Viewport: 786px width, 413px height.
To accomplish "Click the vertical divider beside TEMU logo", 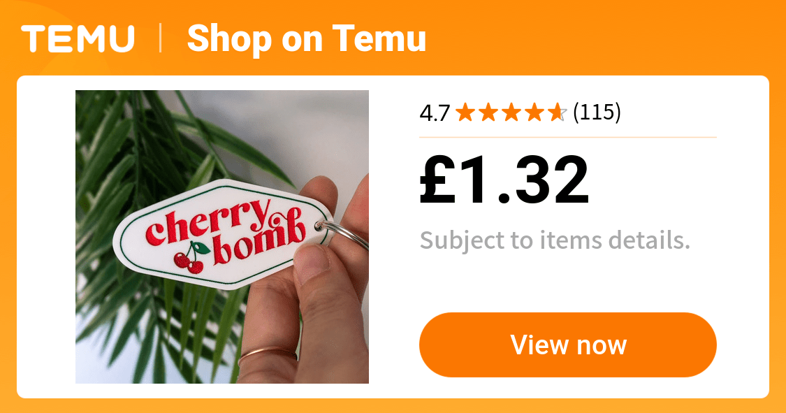I will click(161, 38).
